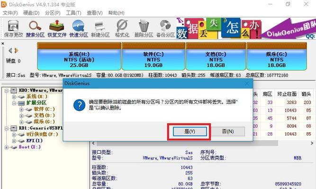The image size is (316, 189).
Task: Cancel with the 否(N) button
Action: pos(228,131)
